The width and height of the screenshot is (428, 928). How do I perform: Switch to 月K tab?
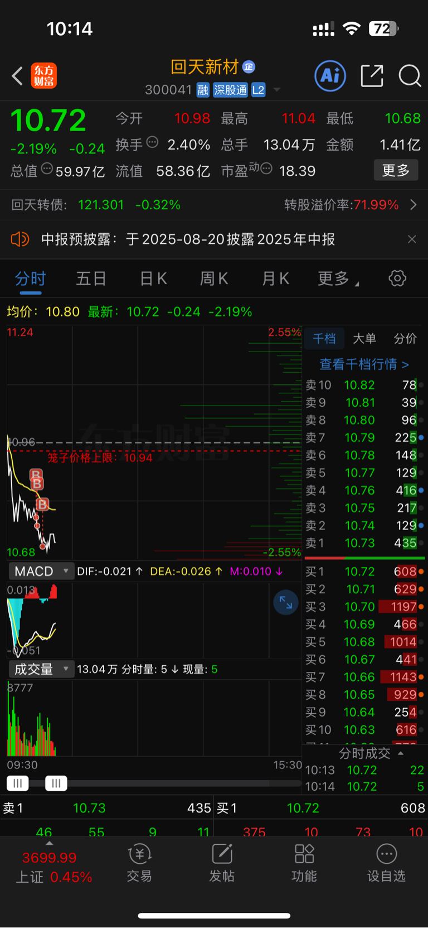(x=275, y=278)
